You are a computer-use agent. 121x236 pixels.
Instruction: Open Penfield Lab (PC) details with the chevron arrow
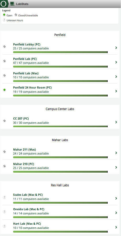pyautogui.click(x=116, y=62)
